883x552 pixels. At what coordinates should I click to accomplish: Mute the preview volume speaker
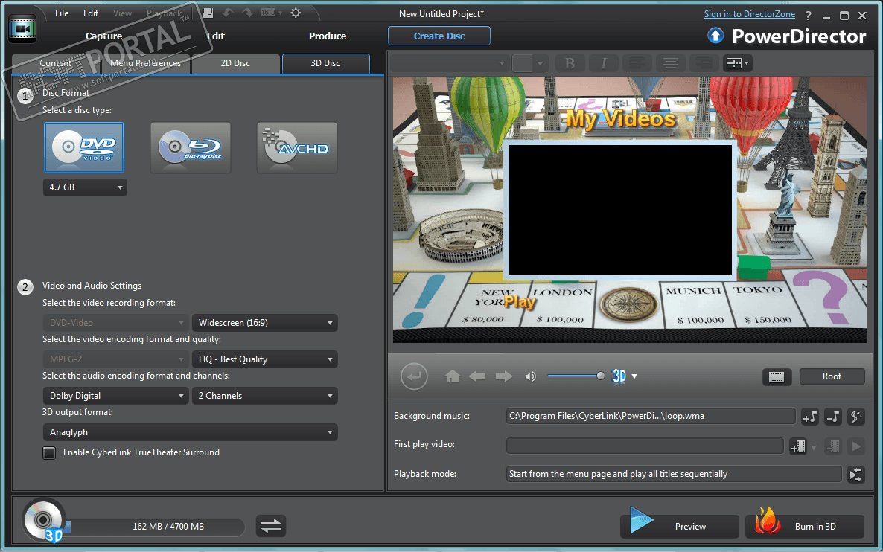[531, 376]
